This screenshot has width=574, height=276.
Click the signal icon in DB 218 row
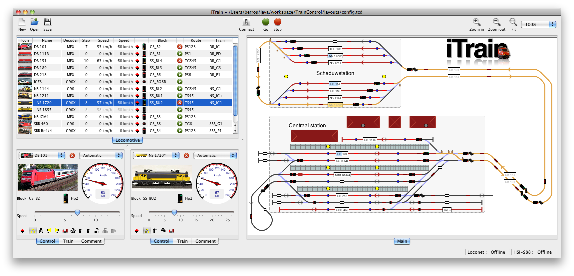tap(144, 75)
